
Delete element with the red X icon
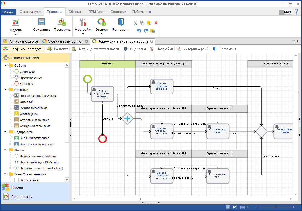156,23
